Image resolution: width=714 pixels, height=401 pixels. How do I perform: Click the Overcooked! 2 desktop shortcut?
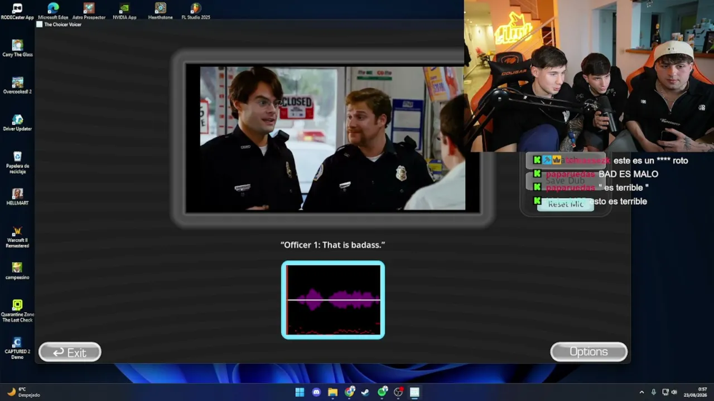17,85
